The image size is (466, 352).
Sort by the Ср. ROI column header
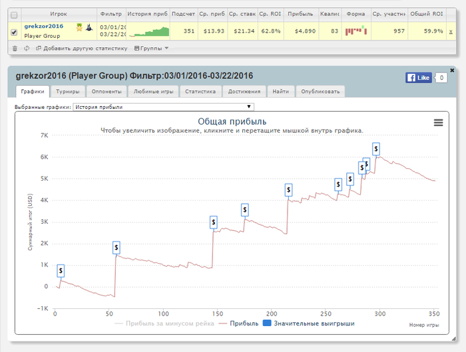pos(270,14)
